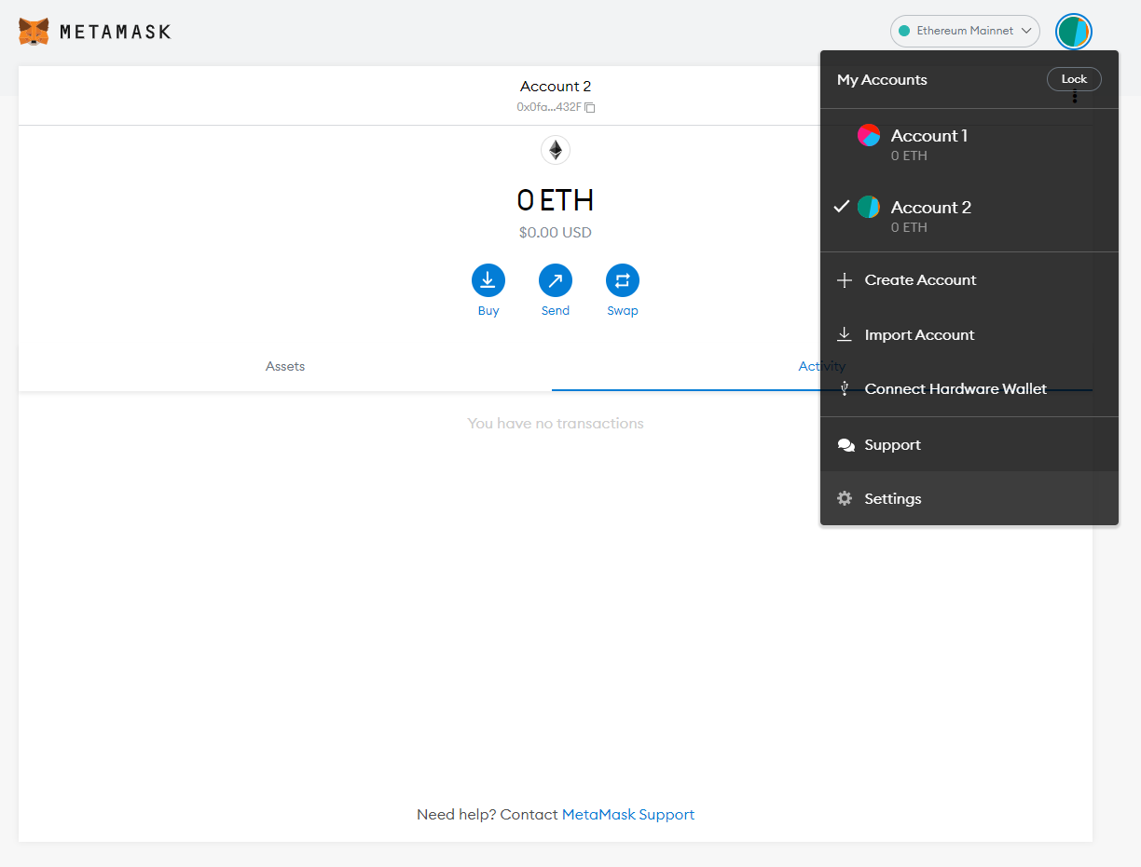
Task: Switch to the Assets tab
Action: [284, 366]
